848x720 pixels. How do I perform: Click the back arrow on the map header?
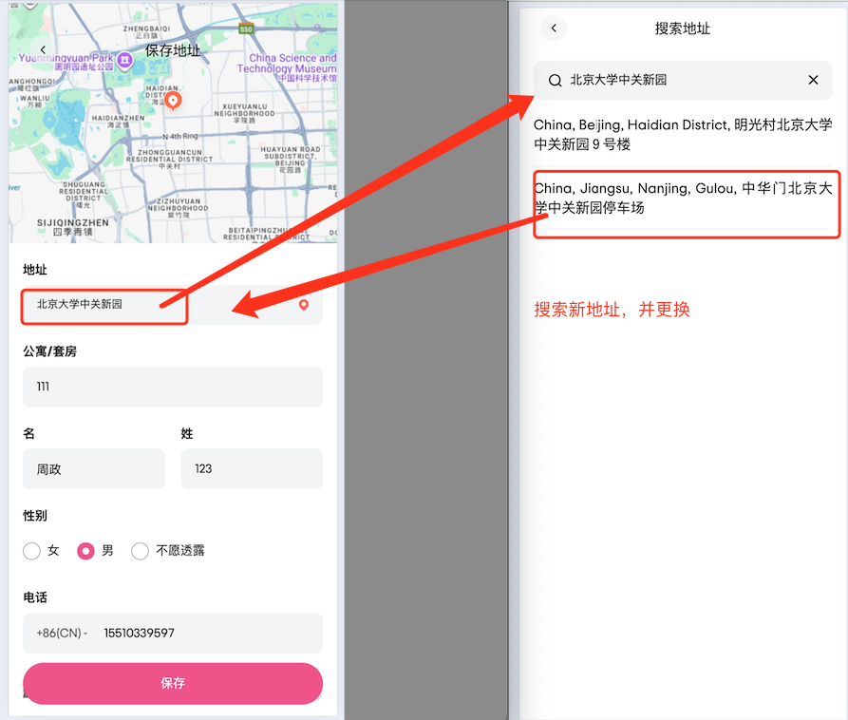pyautogui.click(x=43, y=49)
